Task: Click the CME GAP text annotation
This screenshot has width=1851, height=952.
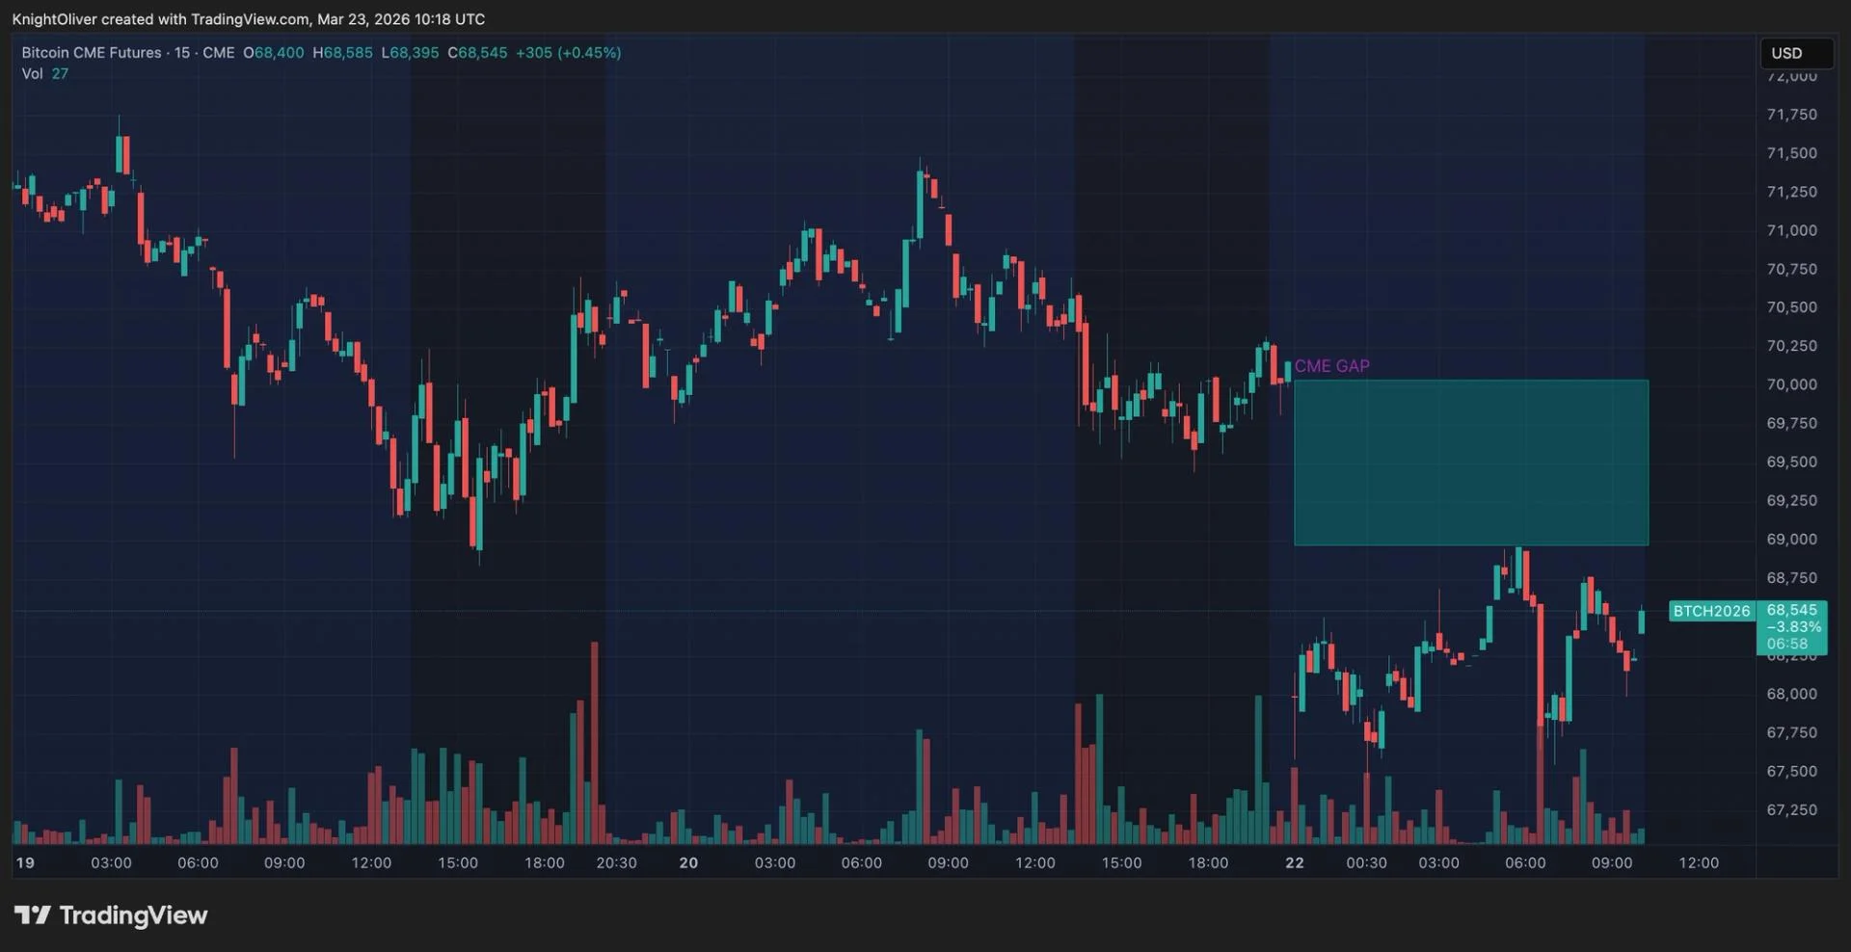Action: coord(1332,365)
